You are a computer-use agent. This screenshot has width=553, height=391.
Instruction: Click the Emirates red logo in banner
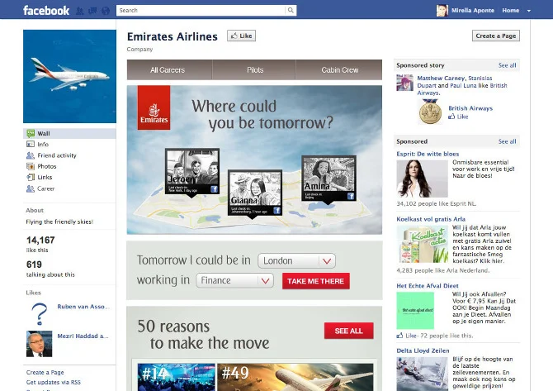(x=154, y=107)
